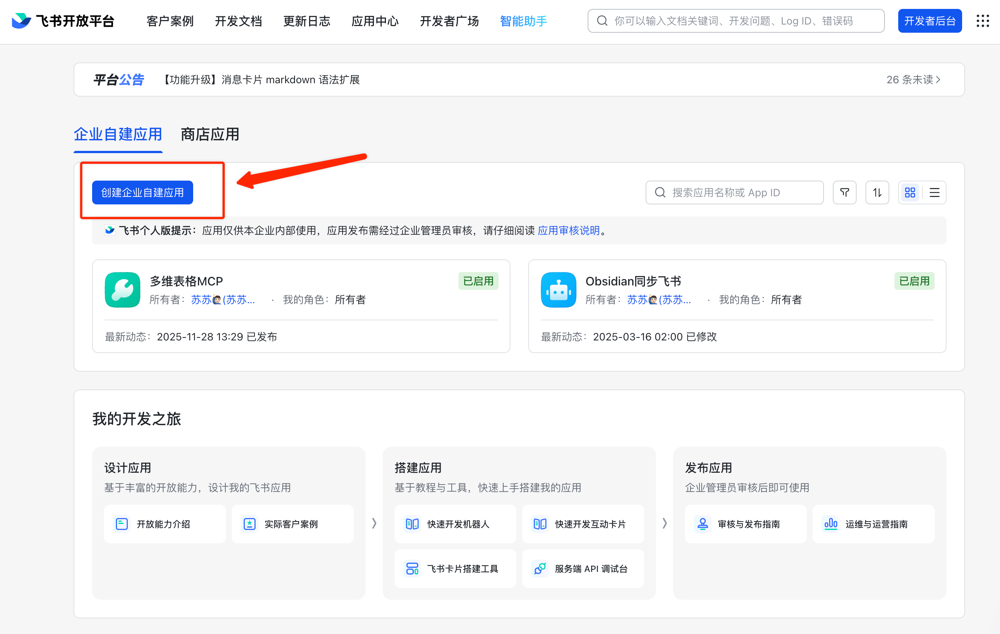Switch to grid view layout
This screenshot has height=634, width=1000.
[x=910, y=193]
